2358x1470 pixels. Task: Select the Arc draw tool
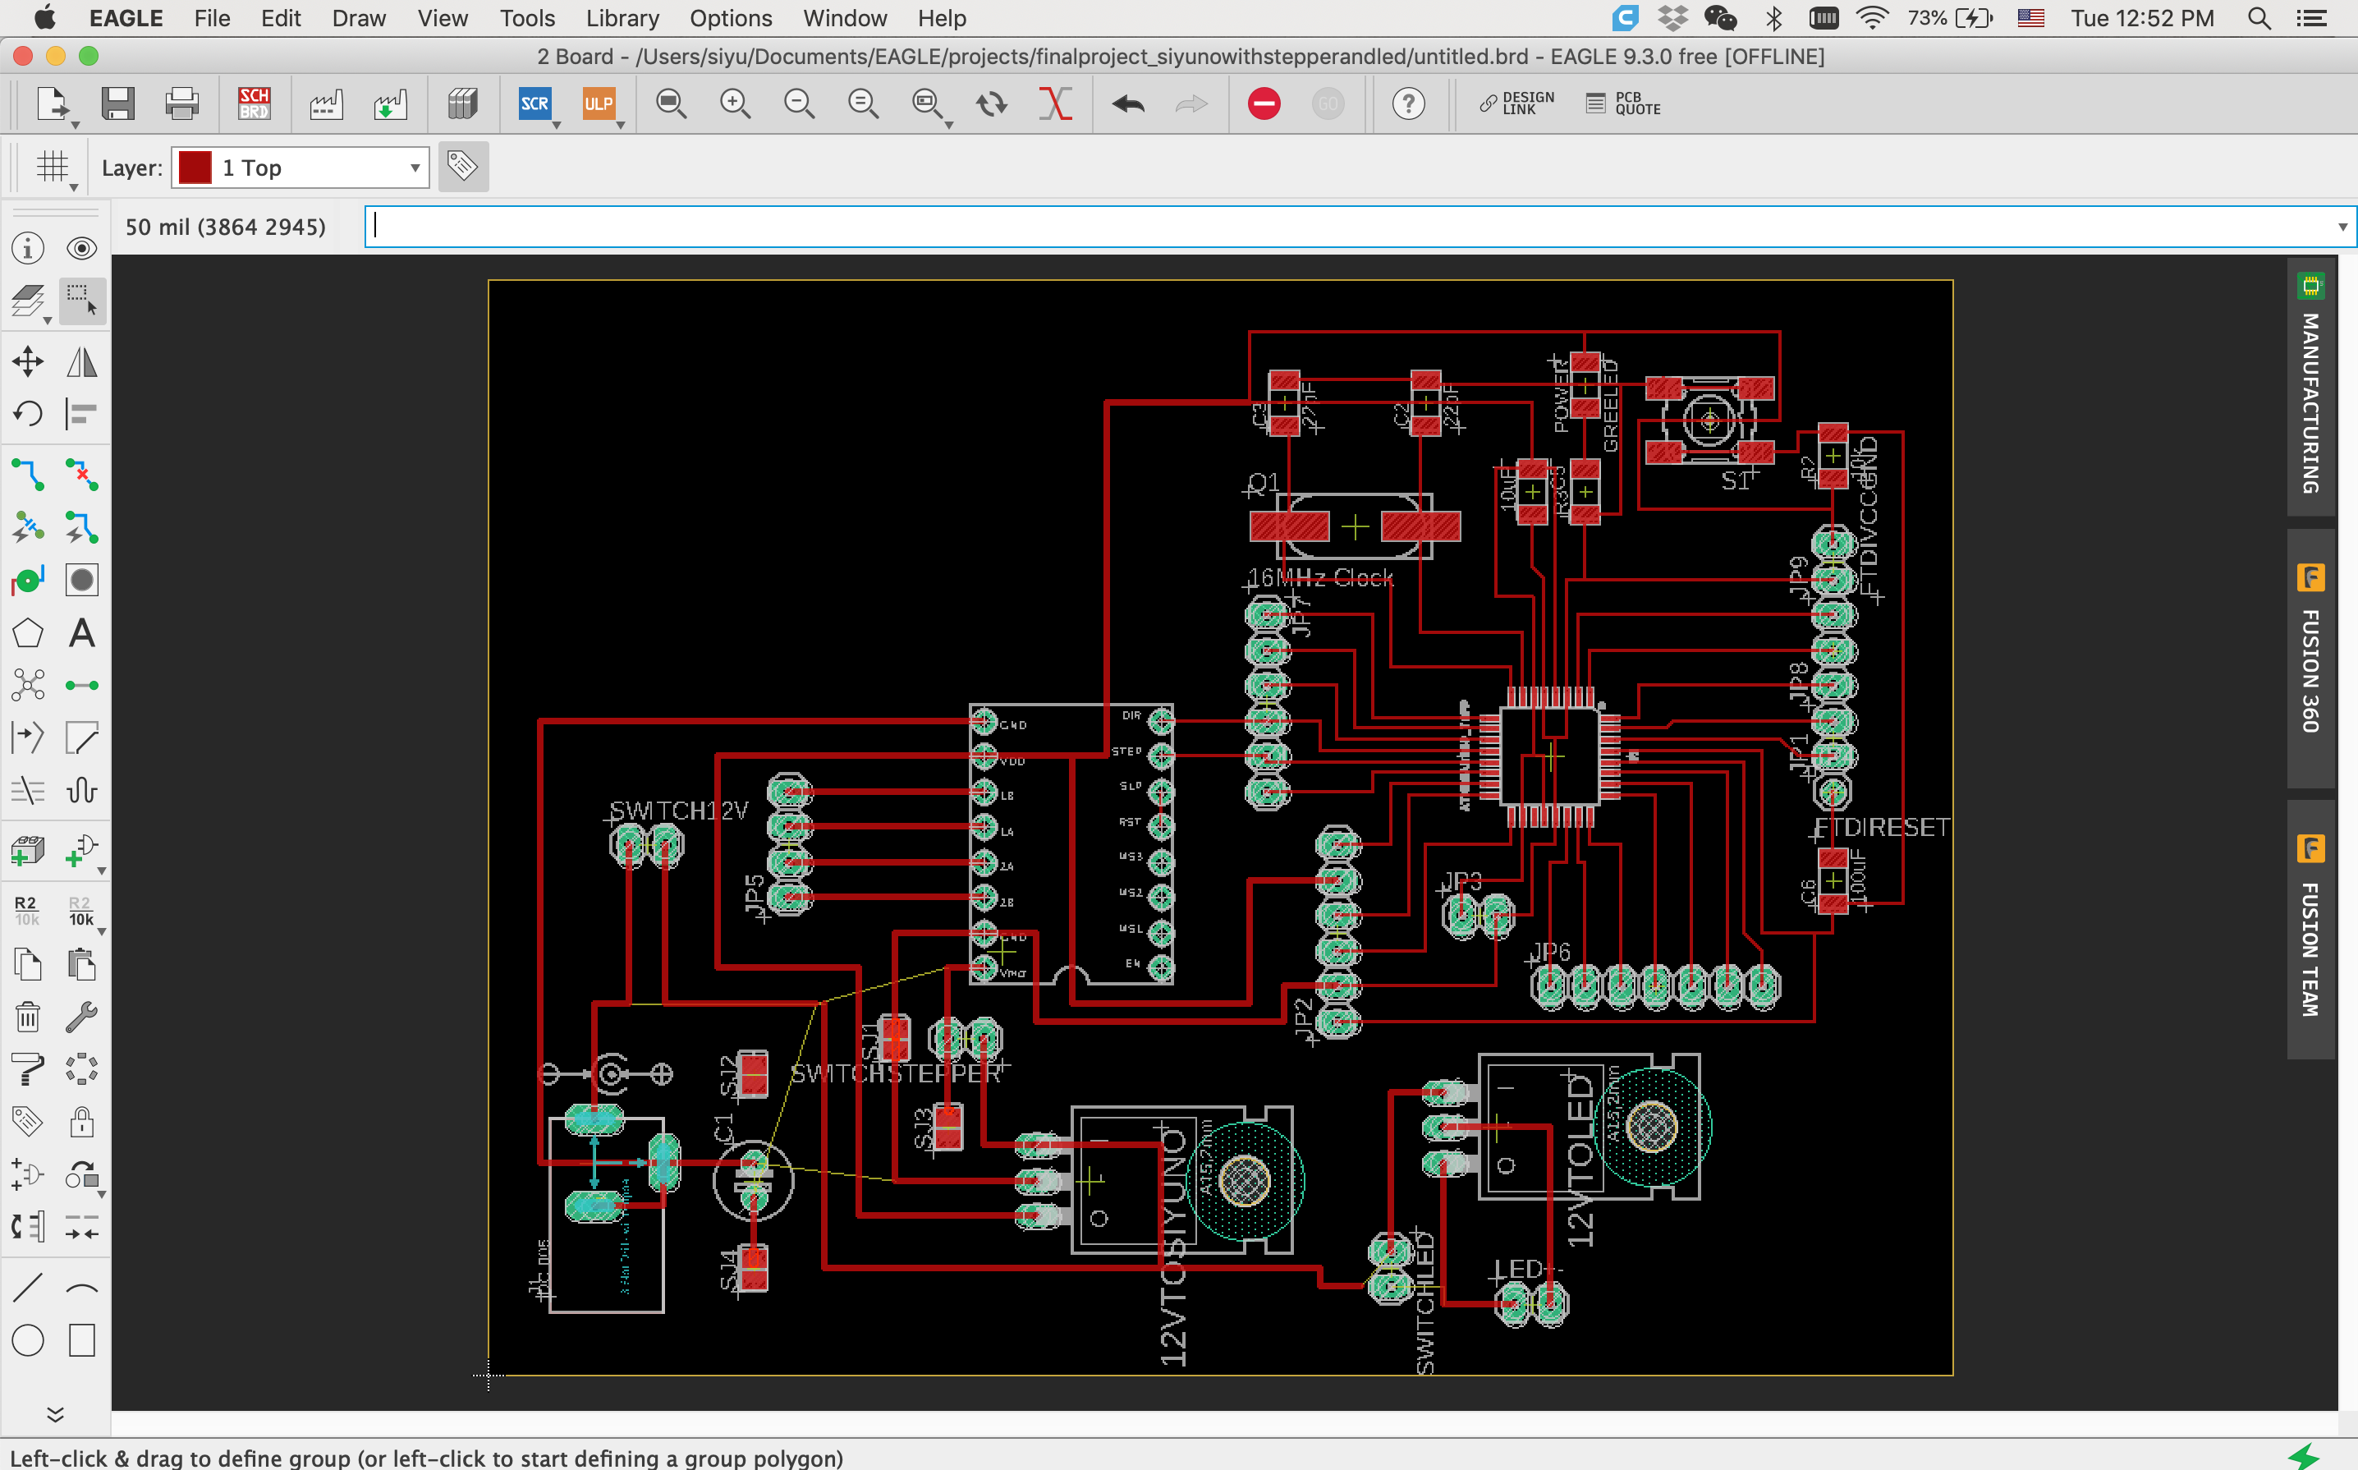81,1289
